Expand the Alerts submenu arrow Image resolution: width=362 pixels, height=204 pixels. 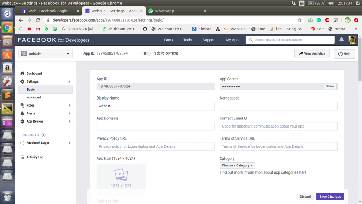click(x=69, y=113)
